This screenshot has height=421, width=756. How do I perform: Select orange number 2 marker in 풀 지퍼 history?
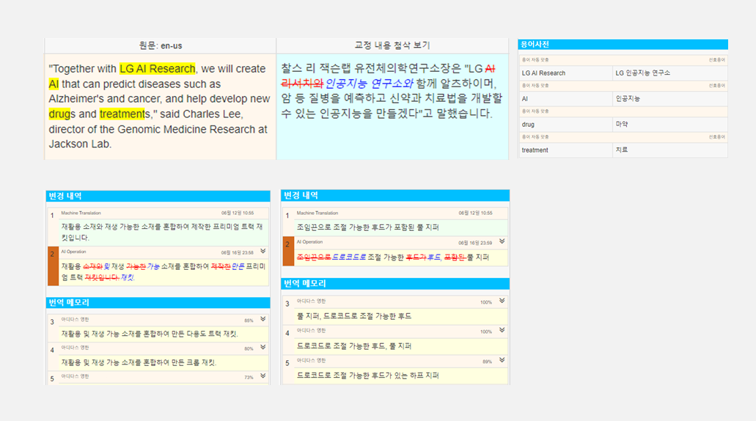(x=288, y=244)
